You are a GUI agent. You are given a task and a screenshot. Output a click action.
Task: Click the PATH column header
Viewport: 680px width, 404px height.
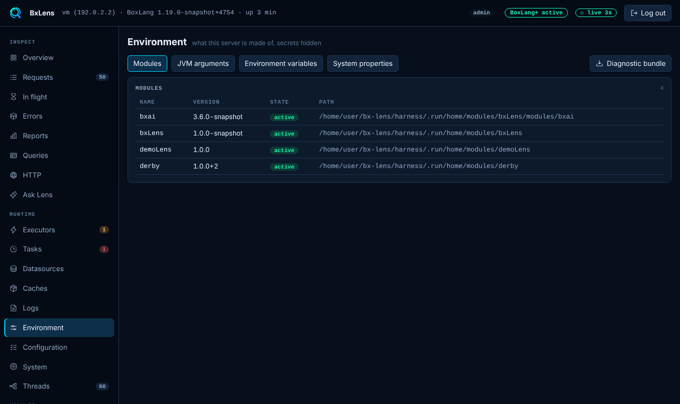[327, 102]
